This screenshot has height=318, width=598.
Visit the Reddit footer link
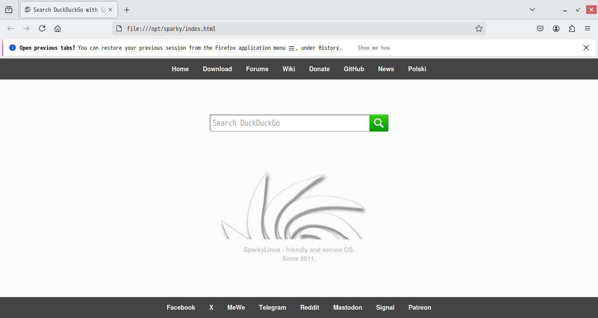pyautogui.click(x=310, y=308)
